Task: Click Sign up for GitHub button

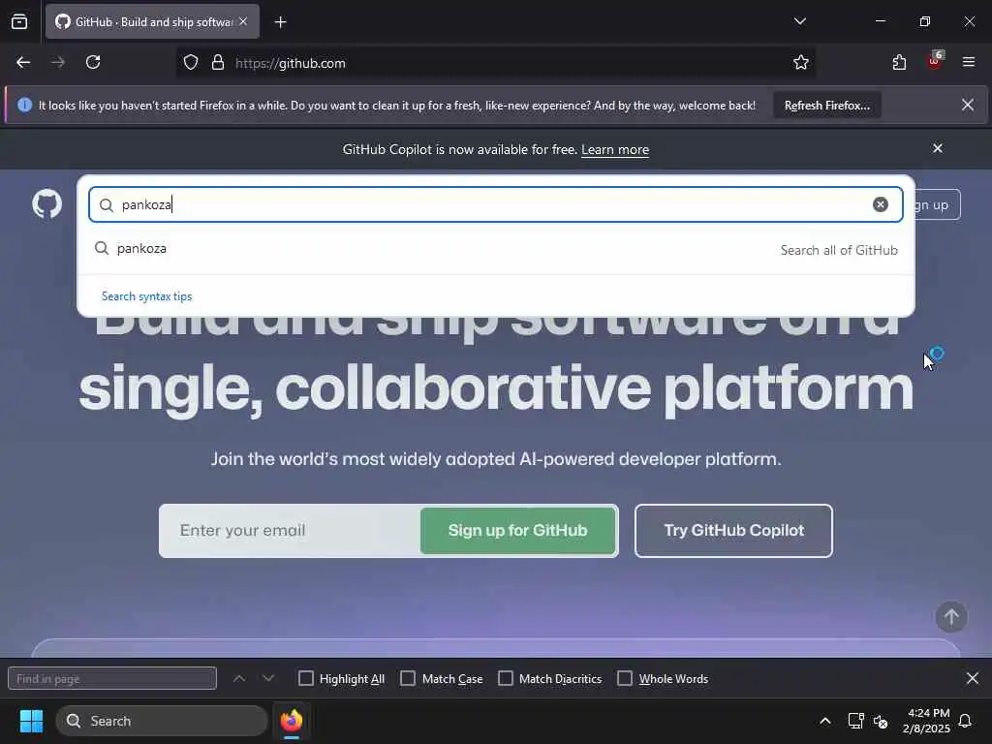Action: point(517,530)
